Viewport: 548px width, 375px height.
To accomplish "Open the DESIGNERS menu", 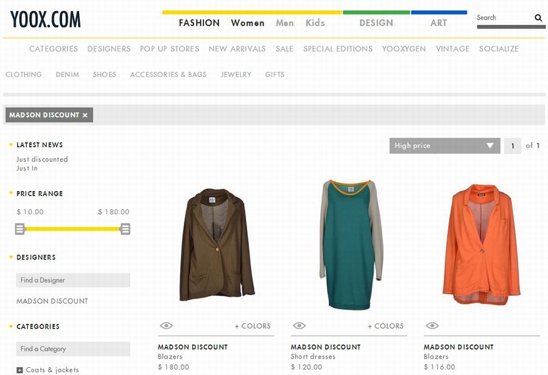I will 109,49.
